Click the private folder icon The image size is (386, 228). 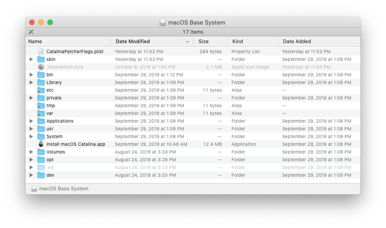[x=41, y=98]
